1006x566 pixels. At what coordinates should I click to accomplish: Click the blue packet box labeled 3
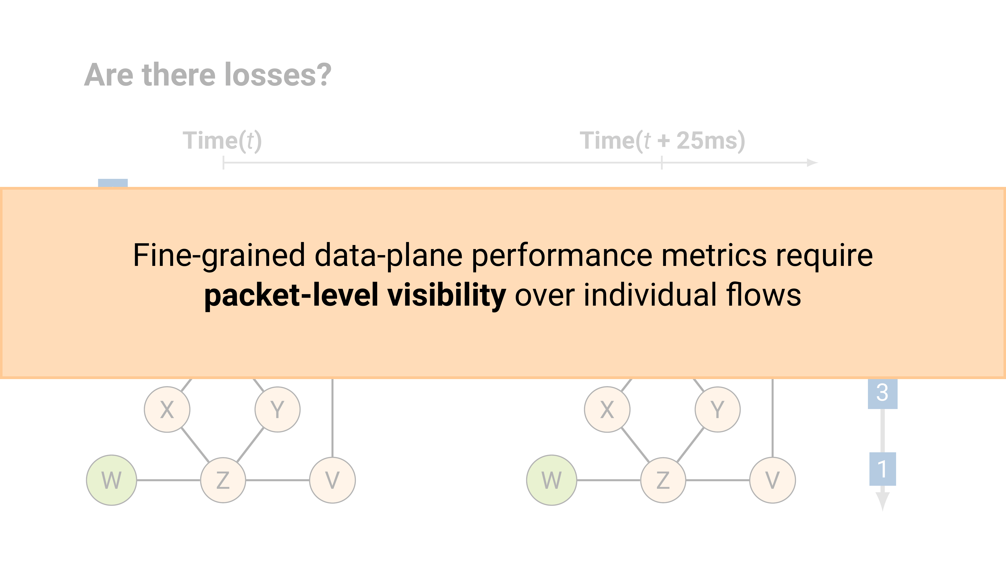[883, 393]
